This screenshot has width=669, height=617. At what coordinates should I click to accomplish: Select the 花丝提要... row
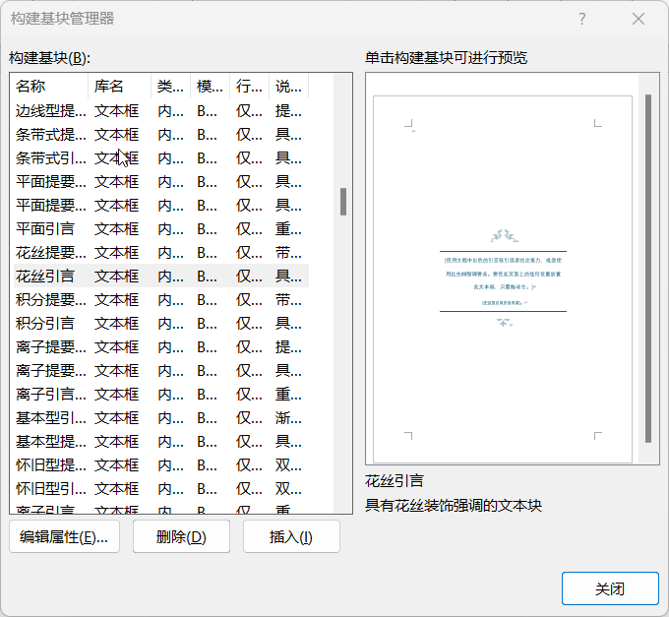click(x=51, y=252)
